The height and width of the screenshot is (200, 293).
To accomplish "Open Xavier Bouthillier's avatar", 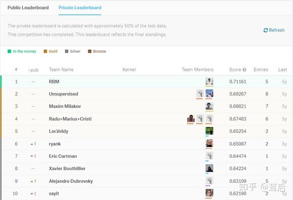I will tap(209, 168).
